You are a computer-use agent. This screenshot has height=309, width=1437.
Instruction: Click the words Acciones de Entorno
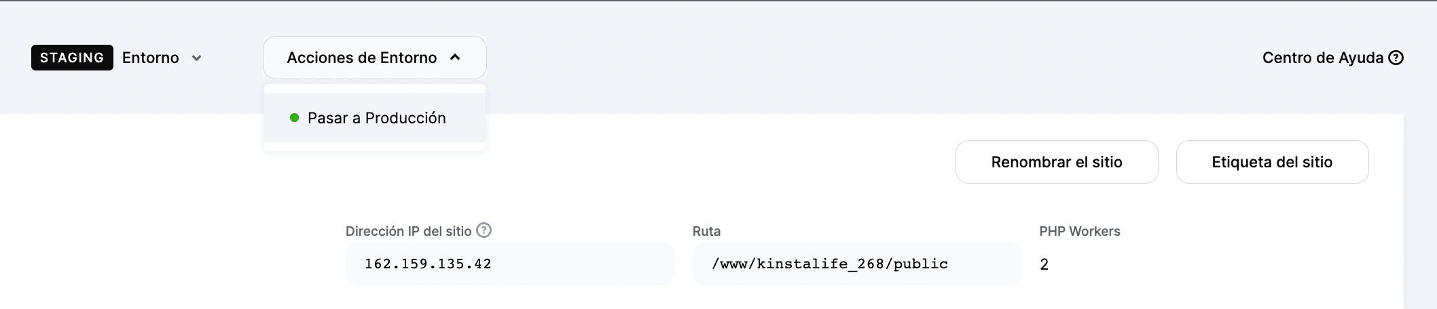[361, 58]
